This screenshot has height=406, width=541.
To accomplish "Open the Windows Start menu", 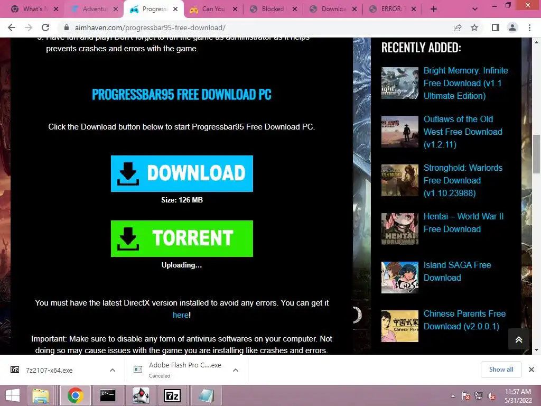I will pyautogui.click(x=13, y=395).
